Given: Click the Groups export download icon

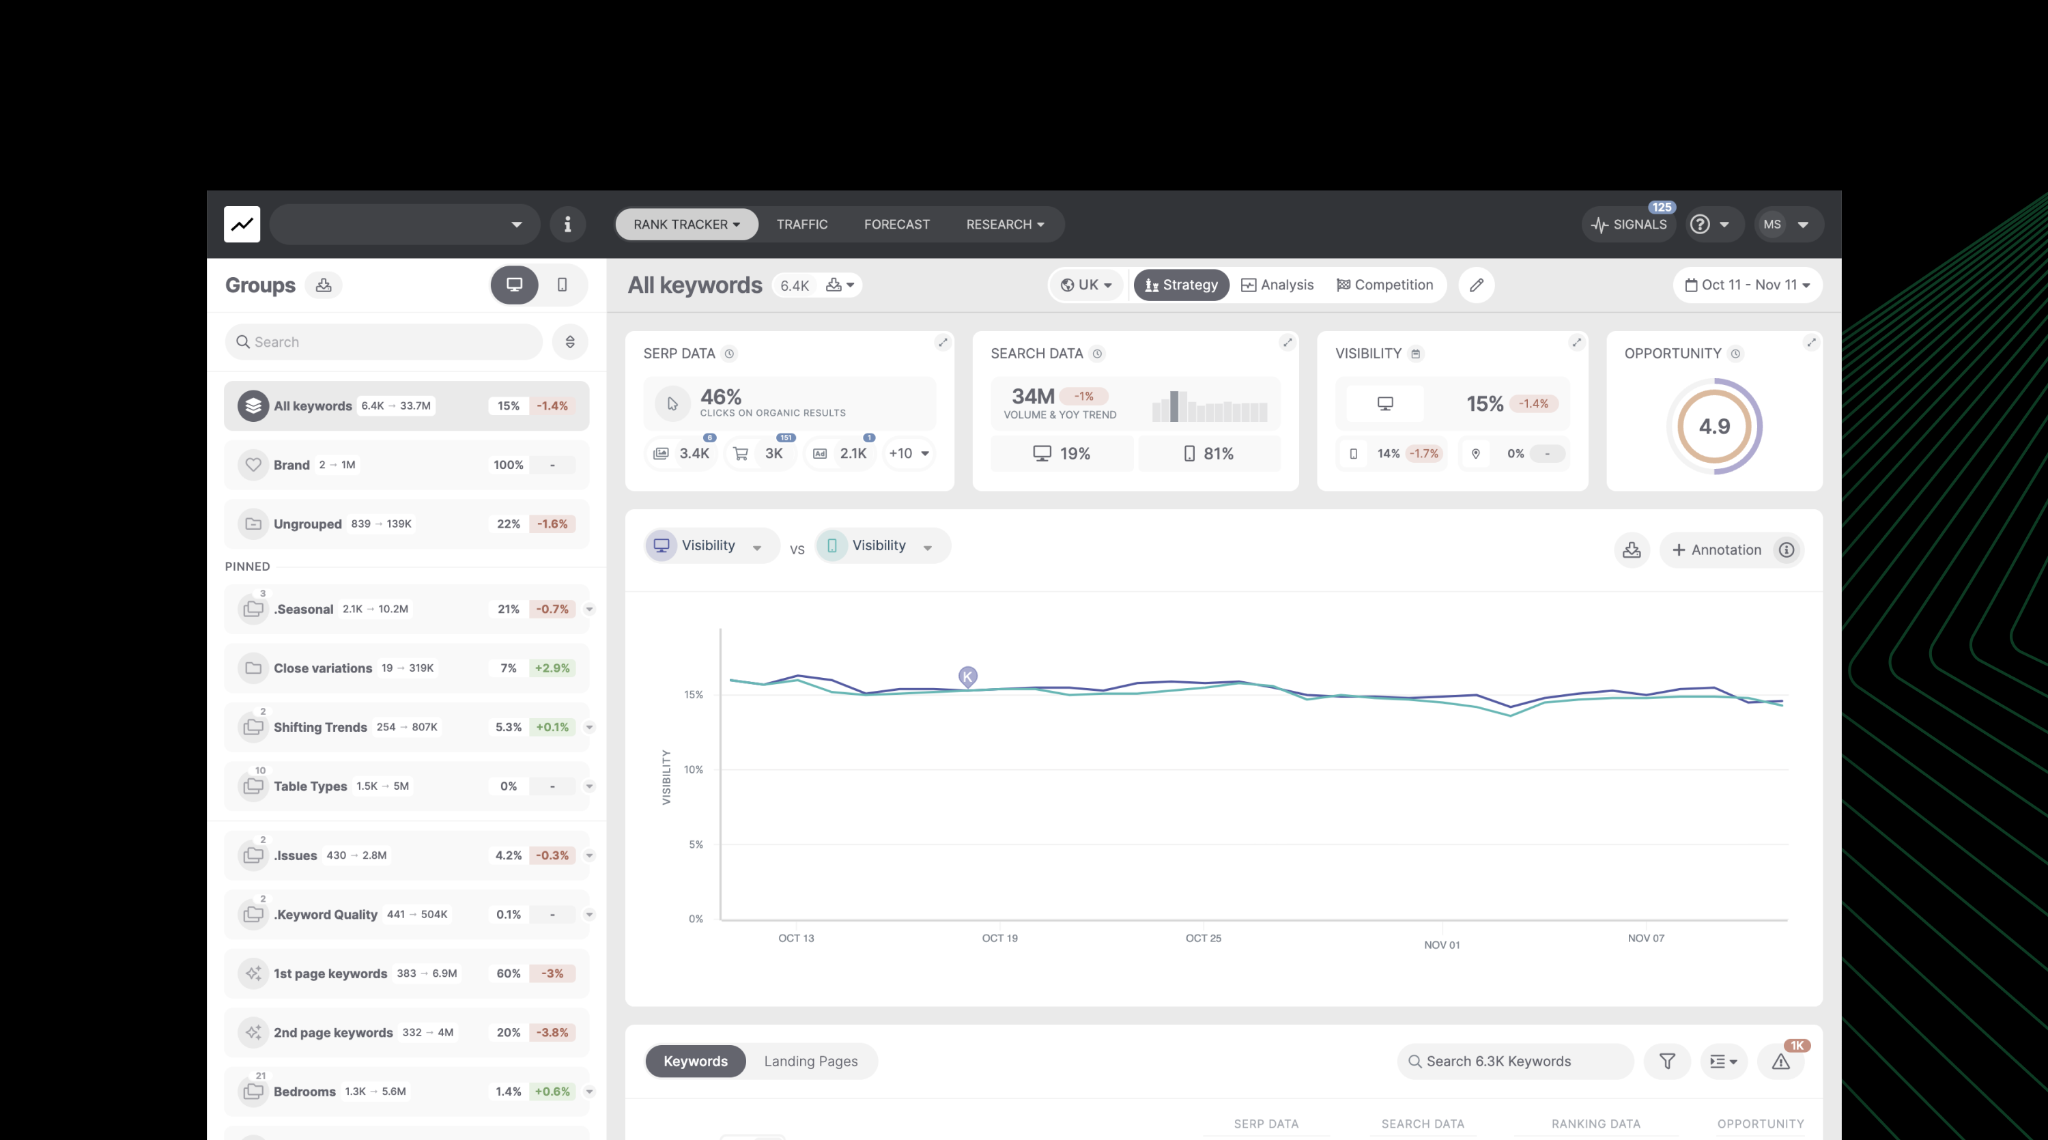Looking at the screenshot, I should [x=324, y=285].
